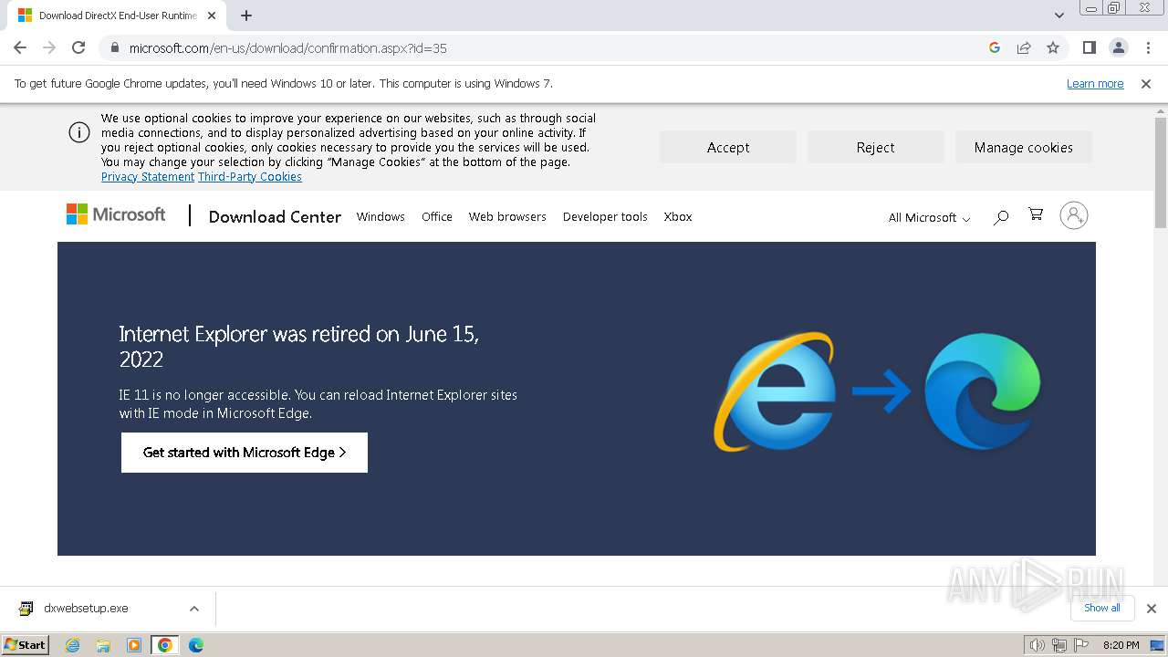Close the downloads bar

coord(1152,609)
